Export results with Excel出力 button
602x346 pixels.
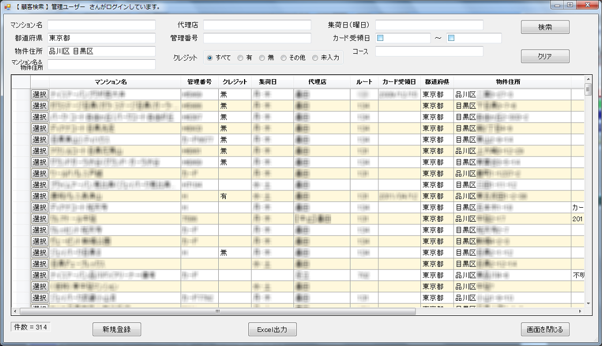[272, 329]
